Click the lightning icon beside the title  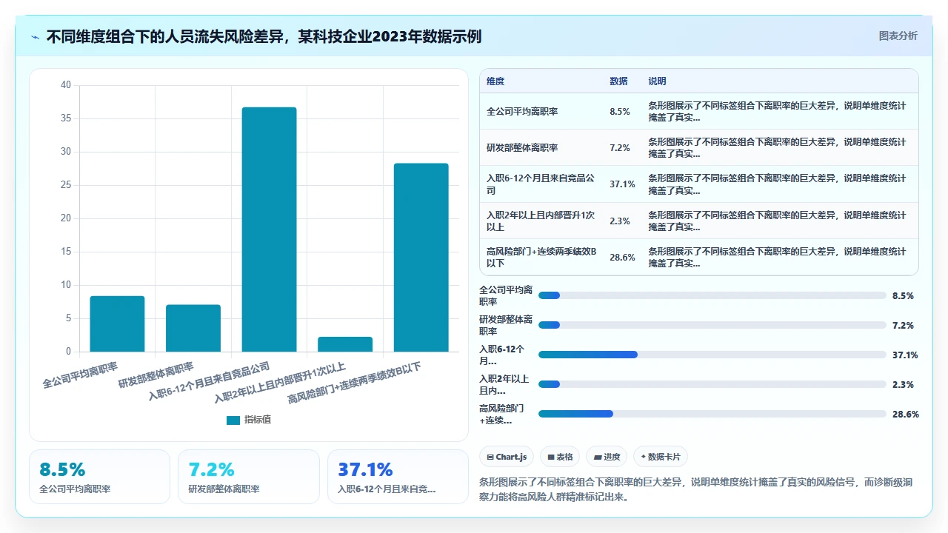[35, 37]
